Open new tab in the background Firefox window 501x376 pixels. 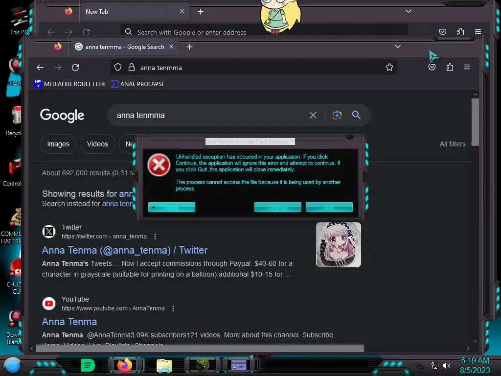[x=200, y=12]
